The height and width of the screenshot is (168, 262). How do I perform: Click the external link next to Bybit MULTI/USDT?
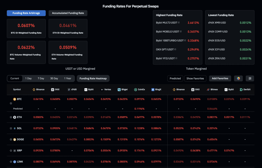coord(178,23)
